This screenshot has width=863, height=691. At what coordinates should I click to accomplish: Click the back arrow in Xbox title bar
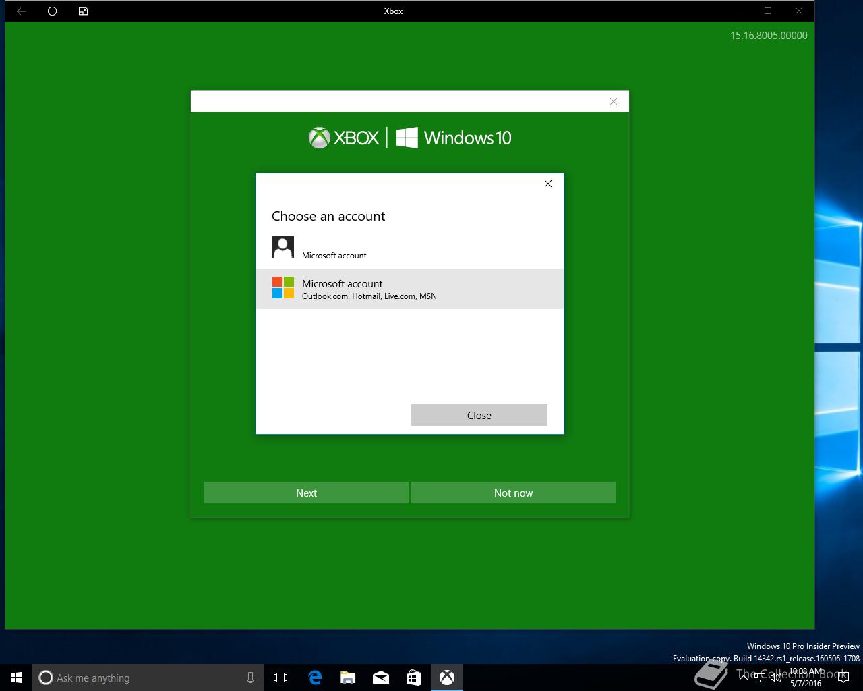click(x=21, y=11)
